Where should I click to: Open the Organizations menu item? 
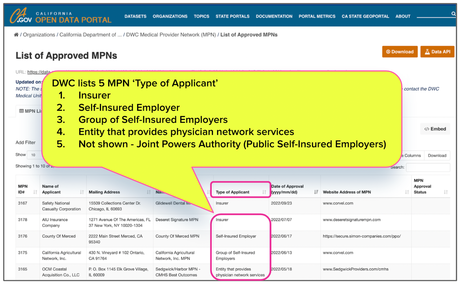coord(170,17)
